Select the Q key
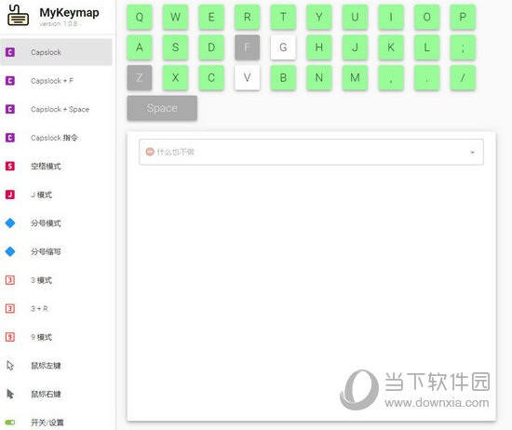This screenshot has height=430, width=512. 140,17
